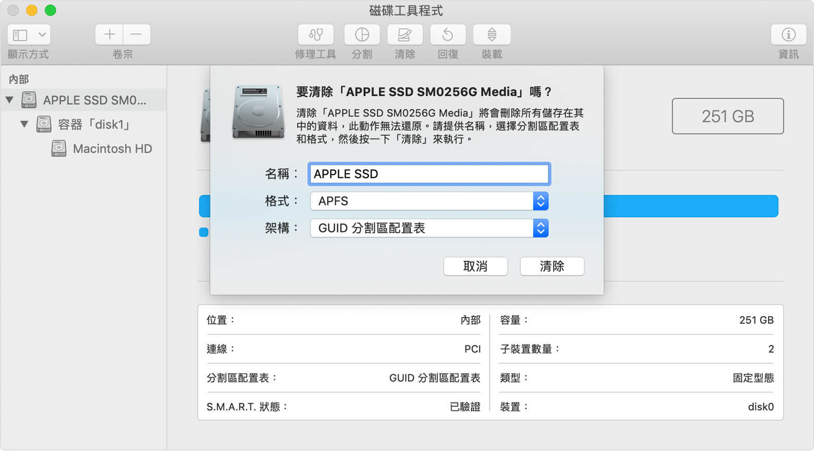Select the hard drive icon in dialog
Image resolution: width=814 pixels, height=451 pixels.
click(258, 112)
